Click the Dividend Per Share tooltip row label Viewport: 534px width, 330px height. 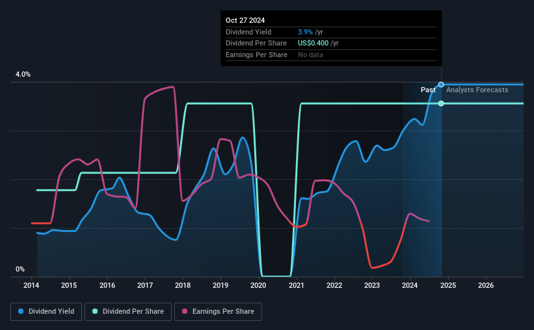click(x=256, y=44)
